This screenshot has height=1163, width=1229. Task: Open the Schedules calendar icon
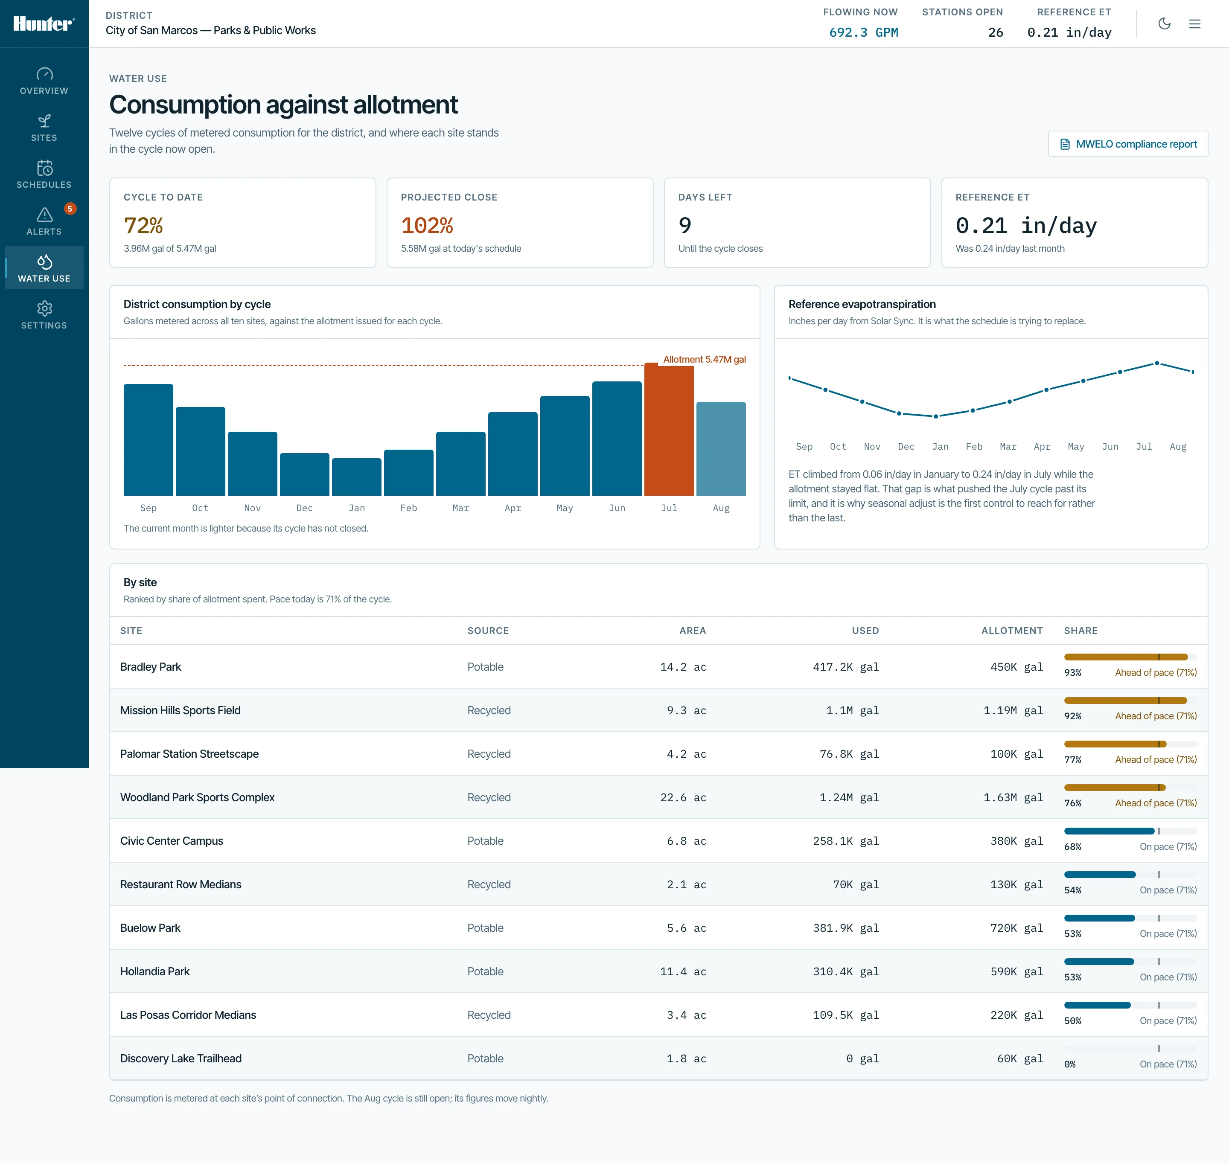[44, 168]
